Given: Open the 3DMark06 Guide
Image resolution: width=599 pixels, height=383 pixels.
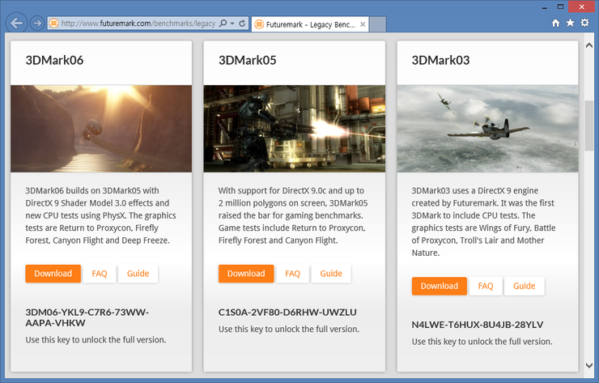Looking at the screenshot, I should tap(138, 274).
